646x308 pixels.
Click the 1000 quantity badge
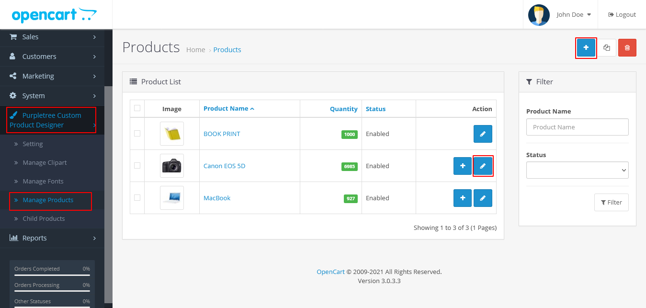[350, 135]
